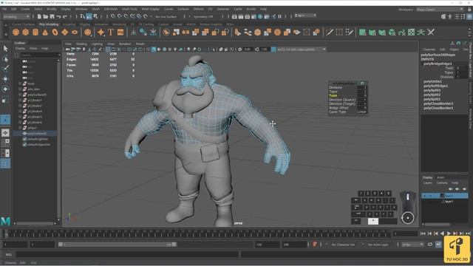473x266 pixels.
Task: Create a polygon torus from the shelf
Action: 55,32
